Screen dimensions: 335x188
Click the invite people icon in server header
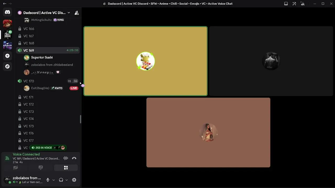point(77,13)
